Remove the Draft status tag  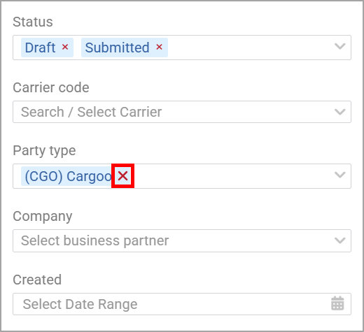point(65,47)
